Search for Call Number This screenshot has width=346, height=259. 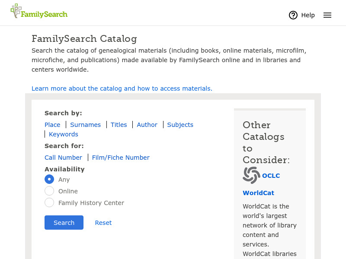pos(63,158)
